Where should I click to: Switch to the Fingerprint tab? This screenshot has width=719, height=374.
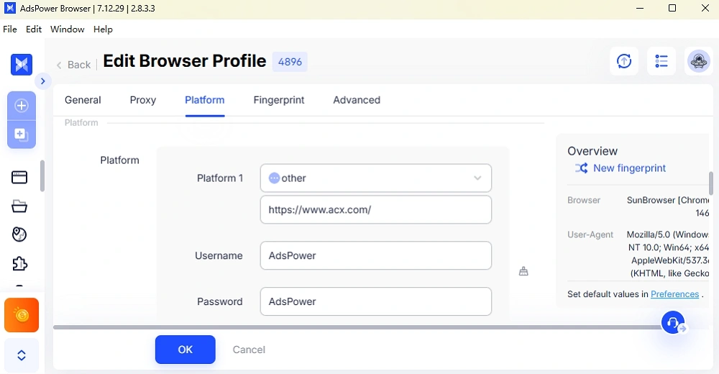[x=279, y=100]
